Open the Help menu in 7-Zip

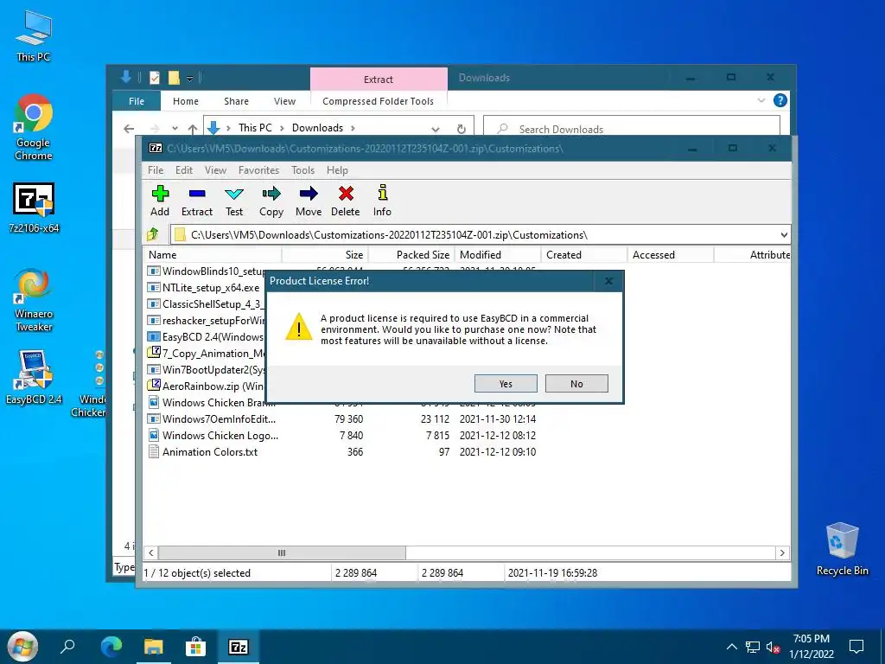[x=337, y=170]
